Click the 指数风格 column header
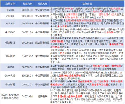Image resolution: width=125 pixels, height=104 pixels. click(x=42, y=4)
